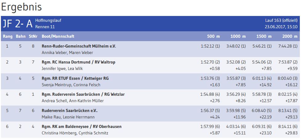Image resolution: width=302 pixels, height=139 pixels.
Task: Click the 1000 m column header
Action: [238, 37]
